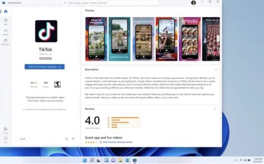The height and width of the screenshot is (164, 264).
Task: Open the Help icon in the sidebar
Action: pyautogui.click(x=5, y=140)
